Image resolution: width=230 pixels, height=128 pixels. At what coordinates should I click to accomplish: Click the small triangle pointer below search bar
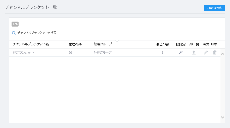(117, 41)
